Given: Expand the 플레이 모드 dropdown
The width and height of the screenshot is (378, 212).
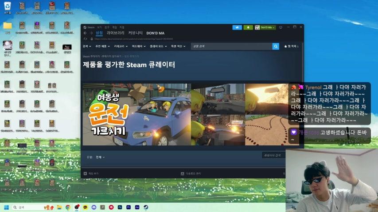Looking at the screenshot, I should coord(158,46).
